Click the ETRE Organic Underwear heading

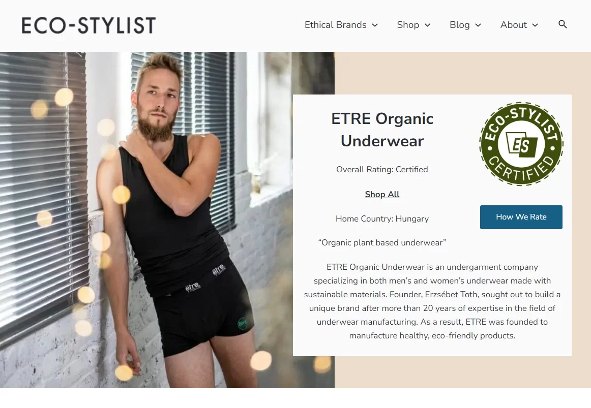[x=382, y=130]
